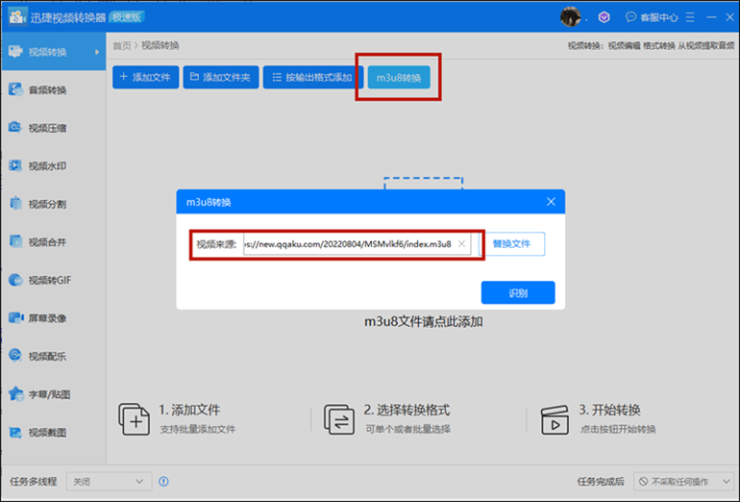Click the 视频合并 icon
Viewport: 740px width, 502px height.
(15, 241)
